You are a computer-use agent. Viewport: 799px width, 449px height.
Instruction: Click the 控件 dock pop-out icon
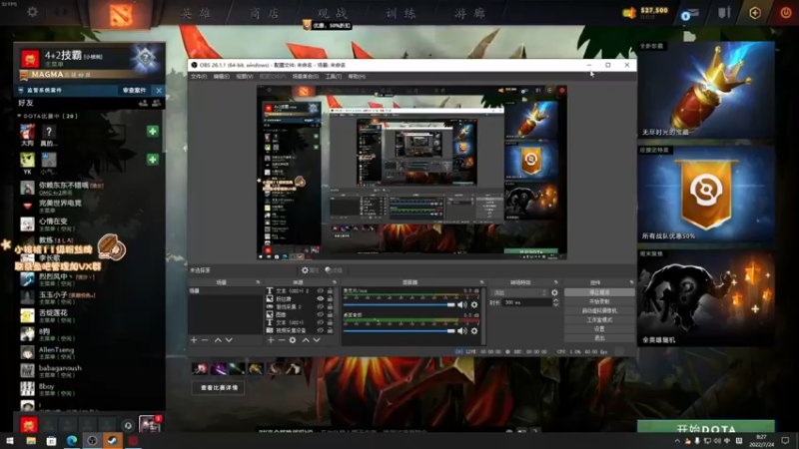click(x=631, y=282)
